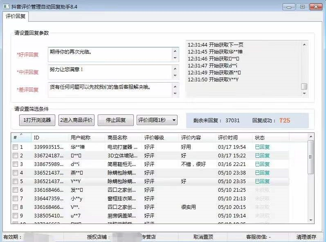Viewport: 326px width, 242px height.
Task: Click ID cell 338505410
Action: pos(49,215)
